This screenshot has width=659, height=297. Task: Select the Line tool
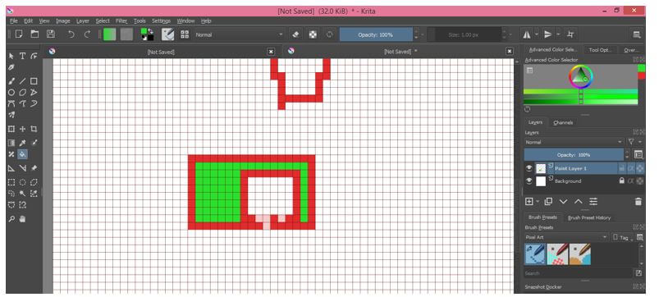pos(23,81)
